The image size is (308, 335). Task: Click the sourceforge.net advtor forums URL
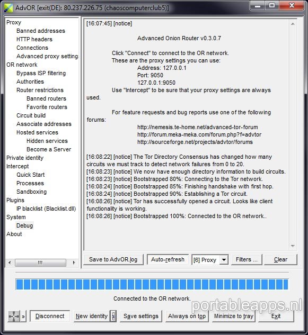pos(195,142)
